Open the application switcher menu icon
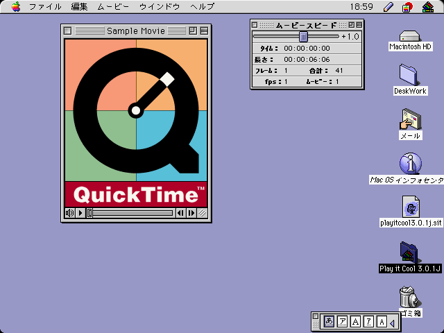This screenshot has height=333, width=444. click(428, 7)
